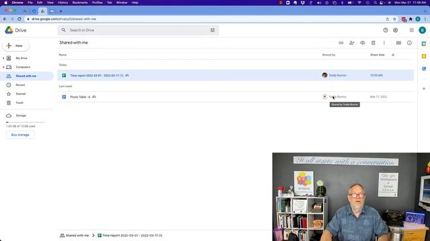Click the Google Drive logo

[x=9, y=30]
